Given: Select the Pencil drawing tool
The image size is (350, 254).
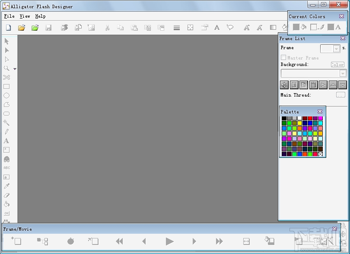Looking at the screenshot, I should pos(6,132).
